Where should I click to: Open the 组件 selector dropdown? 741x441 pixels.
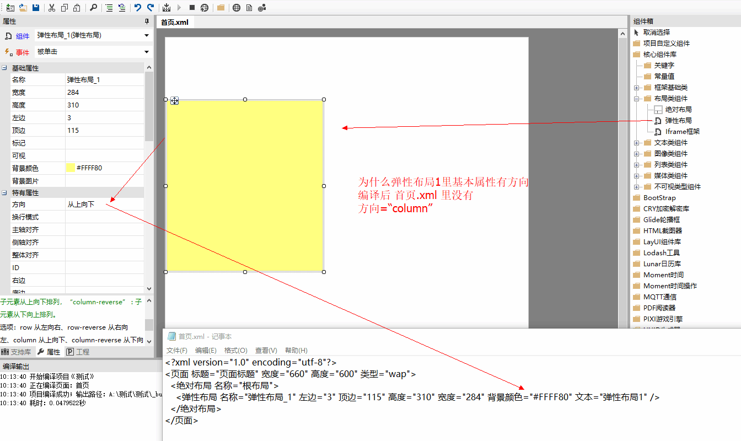[147, 35]
